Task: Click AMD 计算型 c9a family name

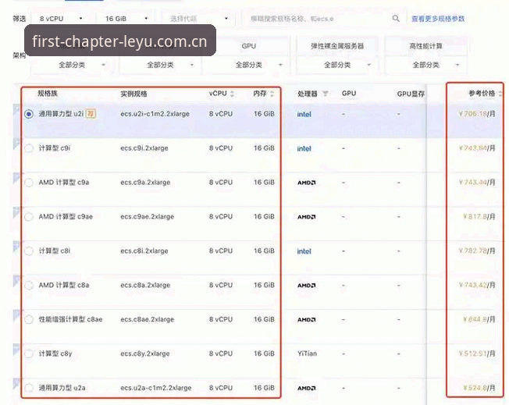Action: pos(64,183)
